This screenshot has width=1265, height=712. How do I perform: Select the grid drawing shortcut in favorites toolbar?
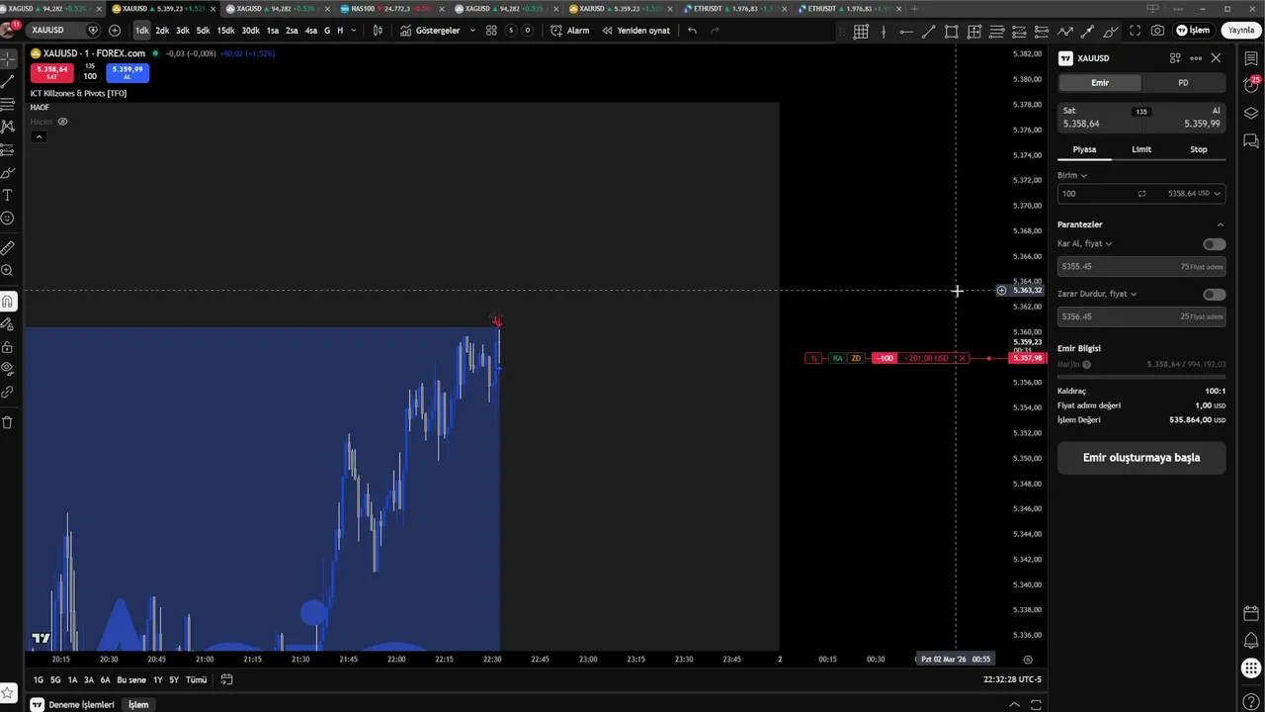pos(861,32)
